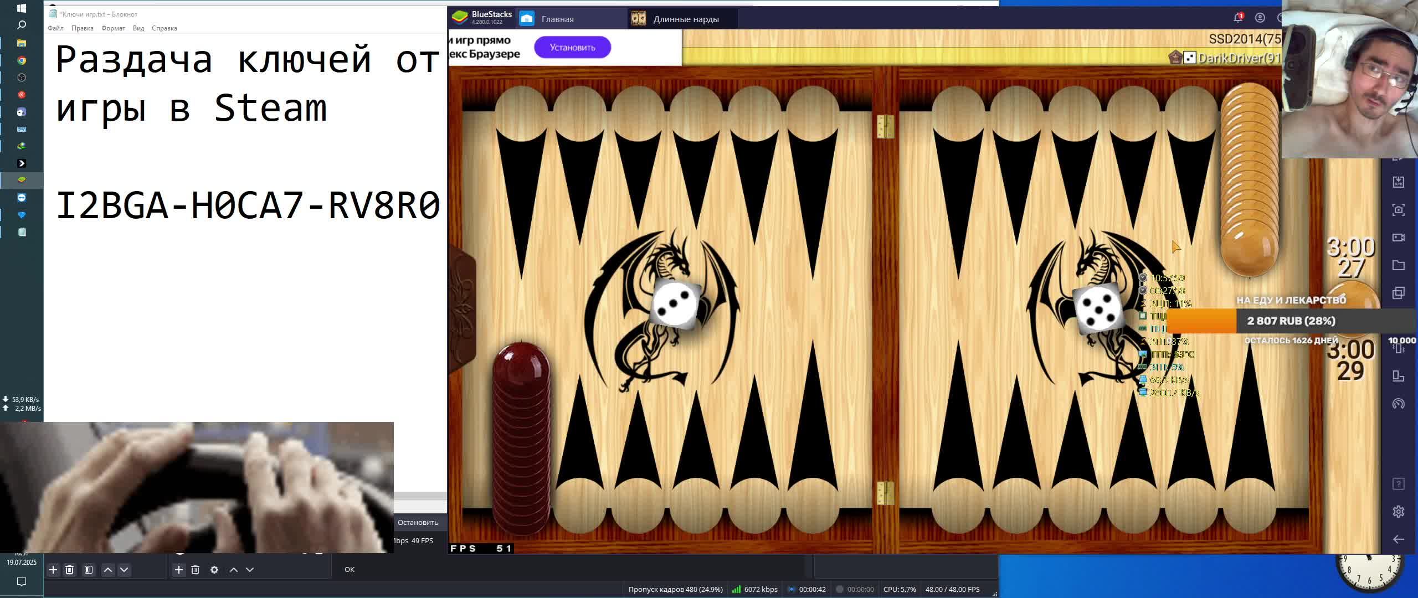Click the Остановить button in OBS
1418x598 pixels.
tap(418, 522)
